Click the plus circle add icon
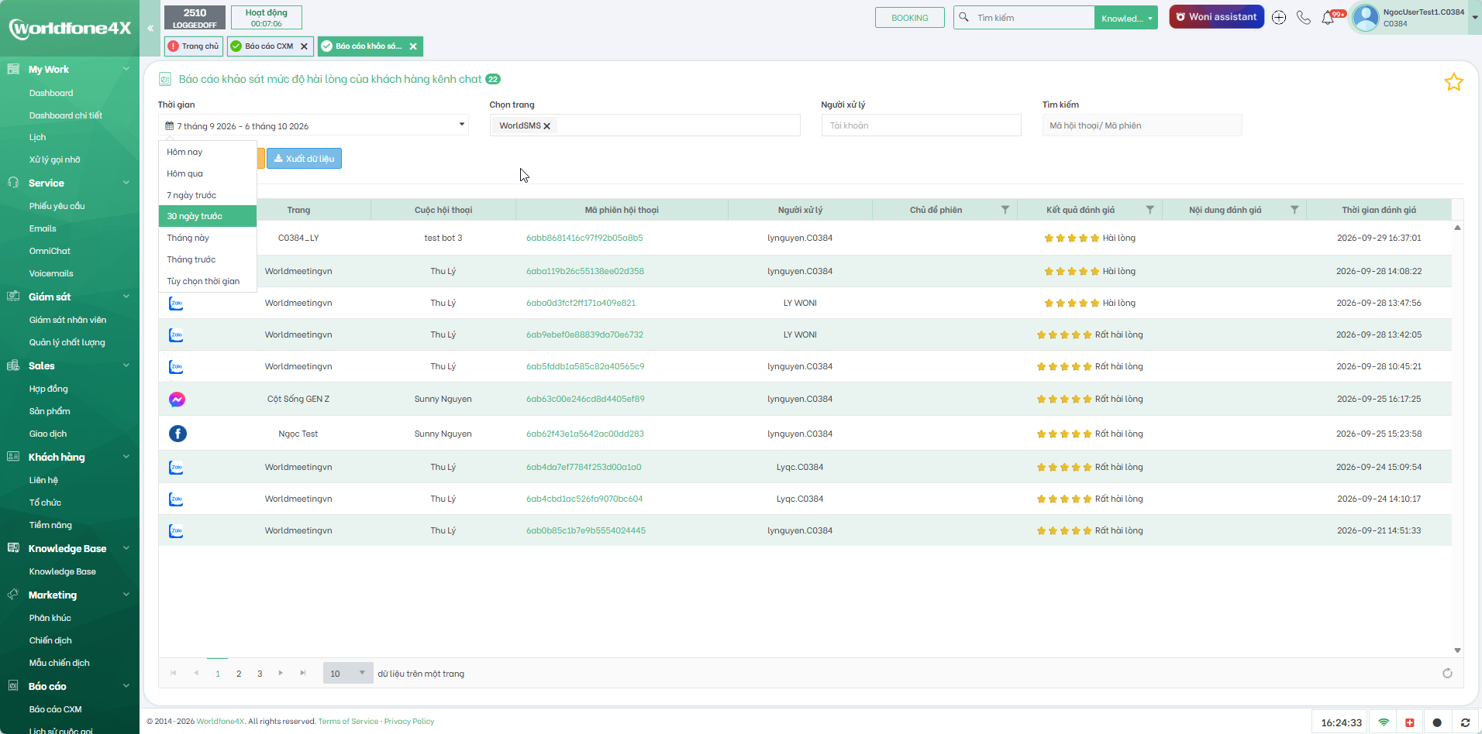Image resolution: width=1482 pixels, height=734 pixels. tap(1279, 18)
